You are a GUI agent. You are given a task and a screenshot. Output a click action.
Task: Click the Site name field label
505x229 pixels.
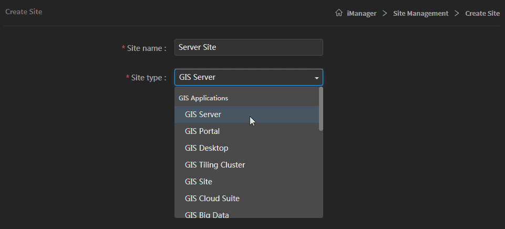tap(146, 48)
